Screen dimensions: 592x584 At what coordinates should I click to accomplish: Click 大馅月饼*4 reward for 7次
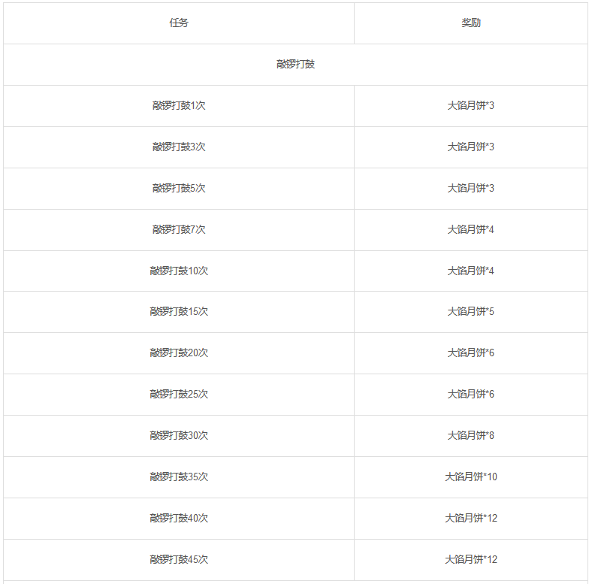pos(471,230)
